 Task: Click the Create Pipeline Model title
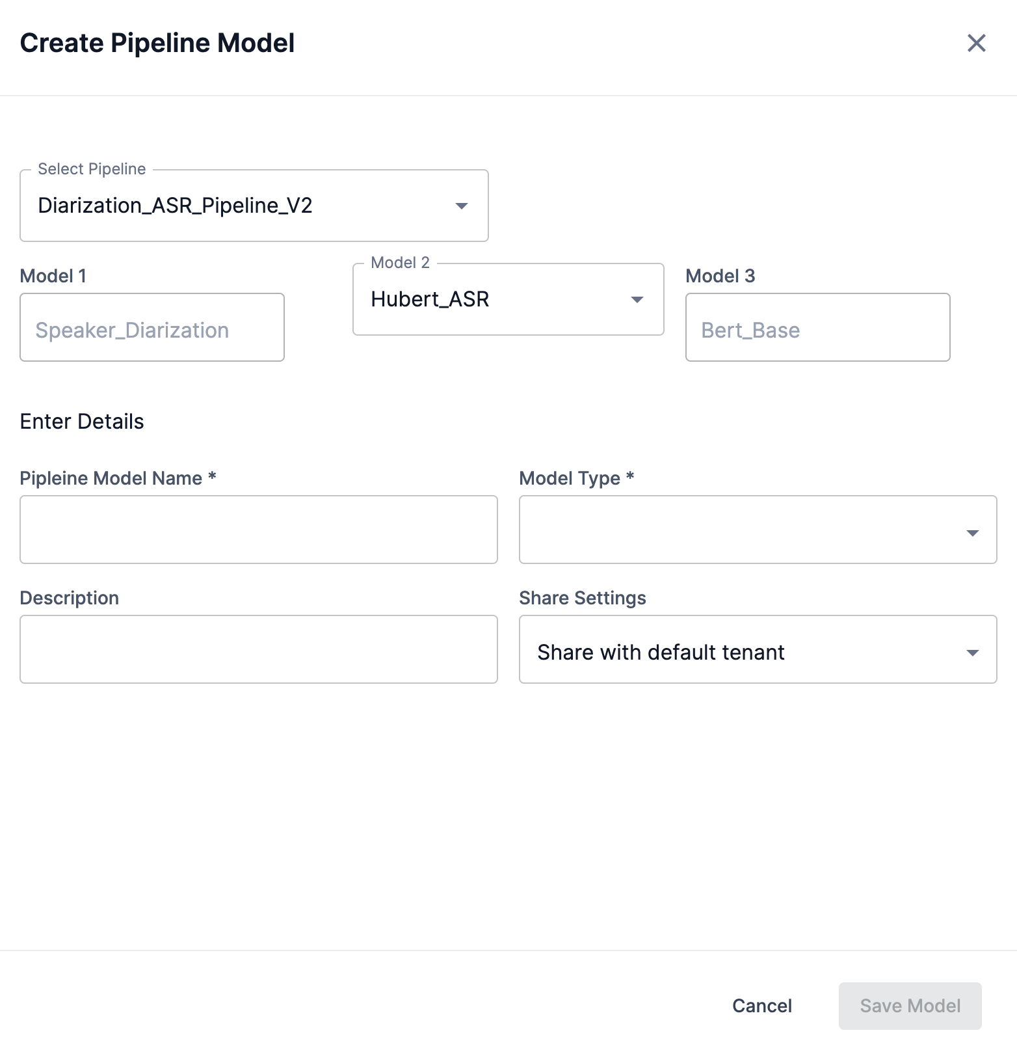tap(157, 43)
